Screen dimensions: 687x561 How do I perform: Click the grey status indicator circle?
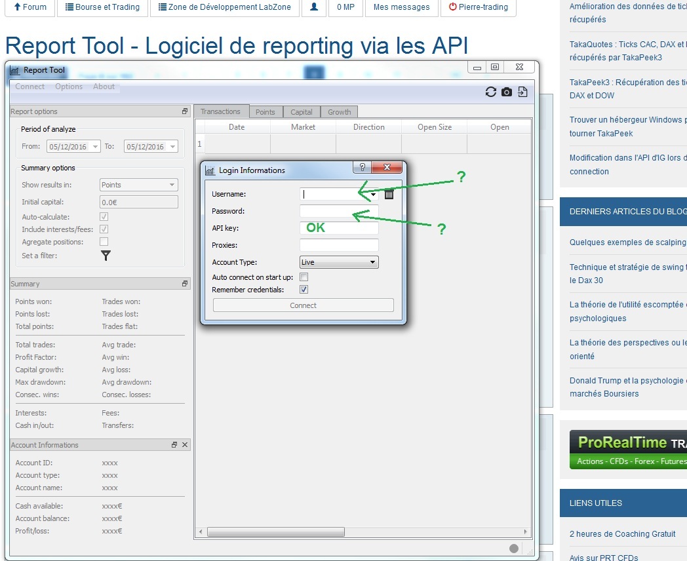tap(514, 549)
